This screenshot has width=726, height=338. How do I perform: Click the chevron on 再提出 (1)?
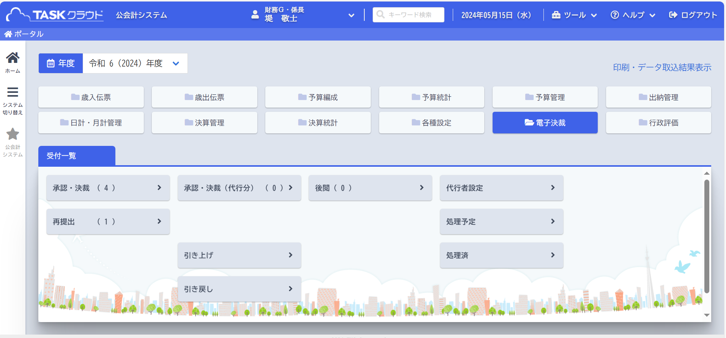(159, 221)
